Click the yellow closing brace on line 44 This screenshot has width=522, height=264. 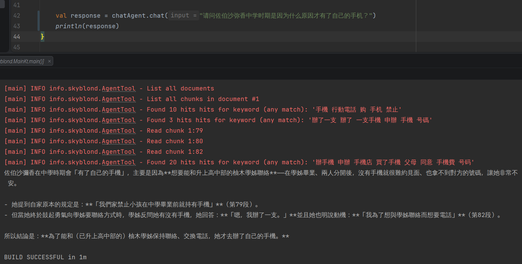point(42,37)
